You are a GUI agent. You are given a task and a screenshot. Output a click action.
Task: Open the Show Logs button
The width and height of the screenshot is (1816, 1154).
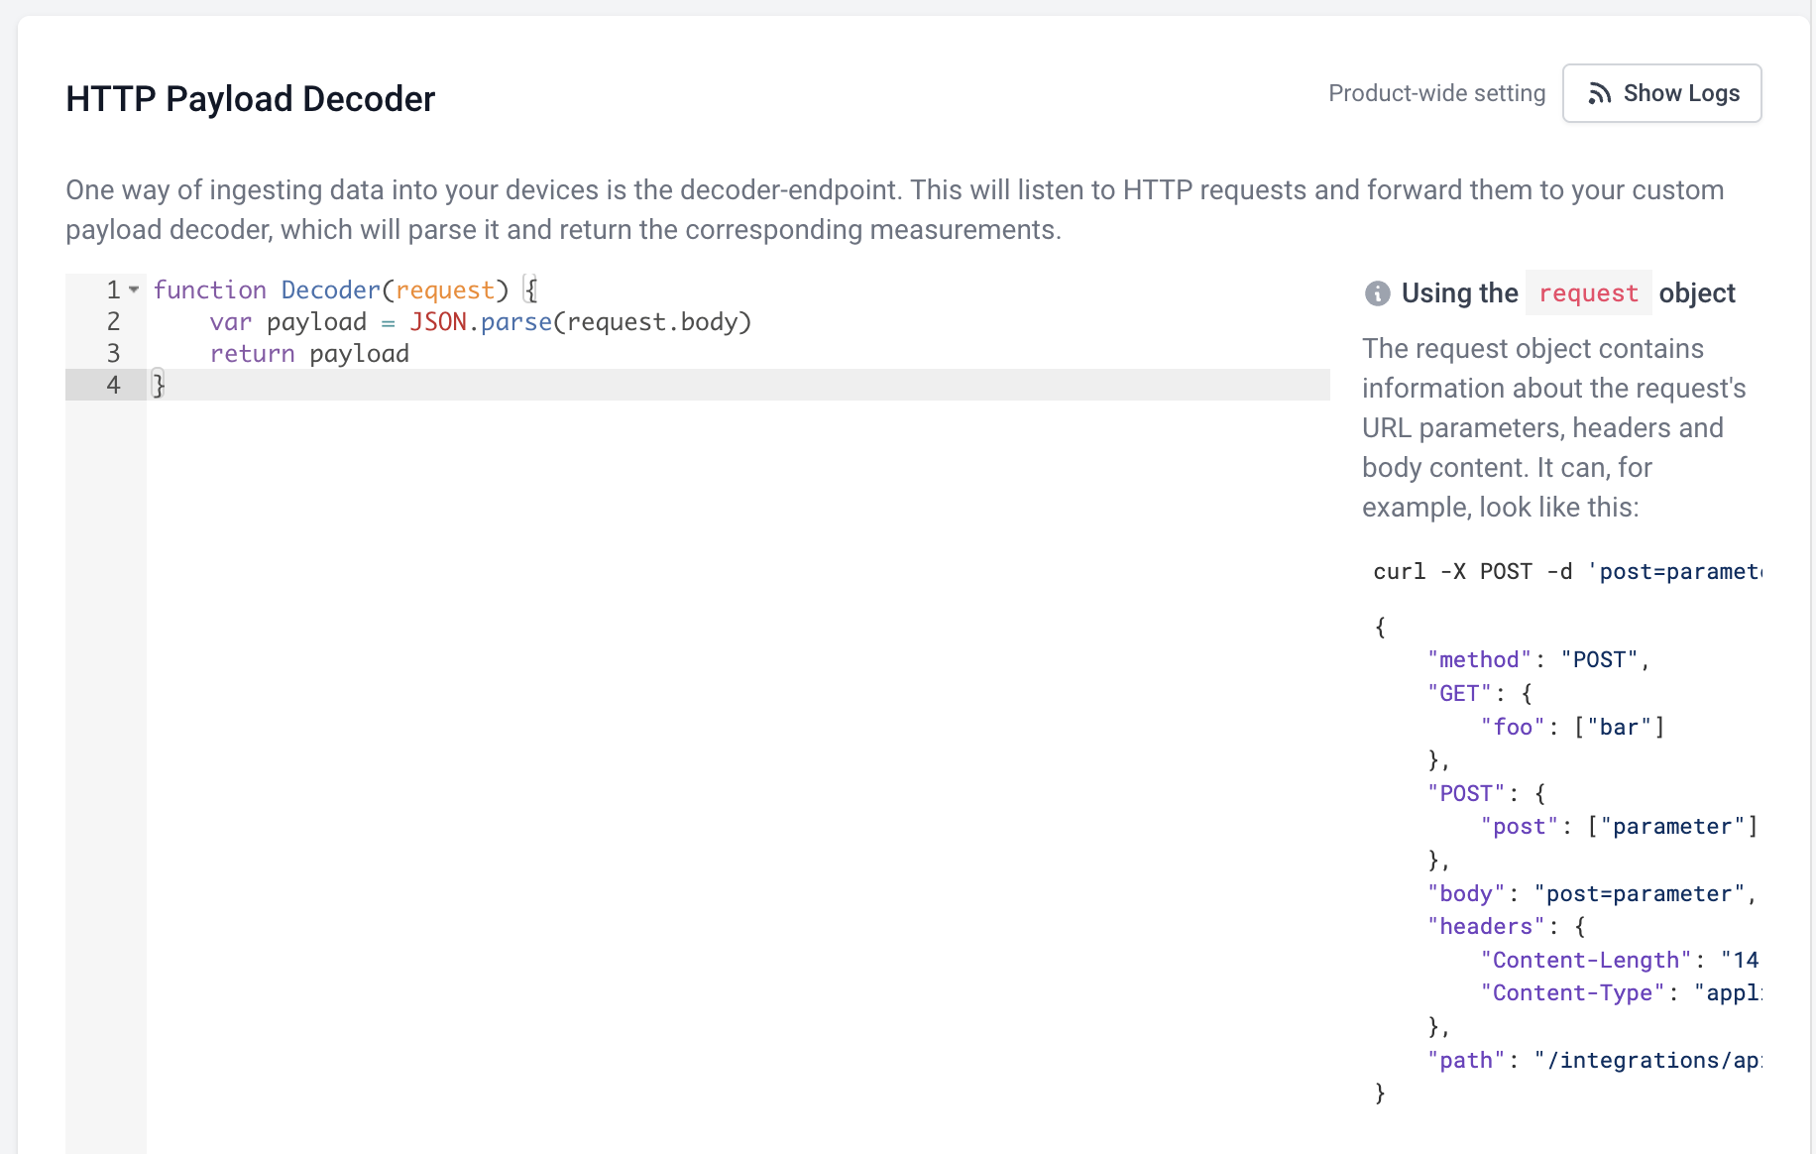(x=1661, y=93)
